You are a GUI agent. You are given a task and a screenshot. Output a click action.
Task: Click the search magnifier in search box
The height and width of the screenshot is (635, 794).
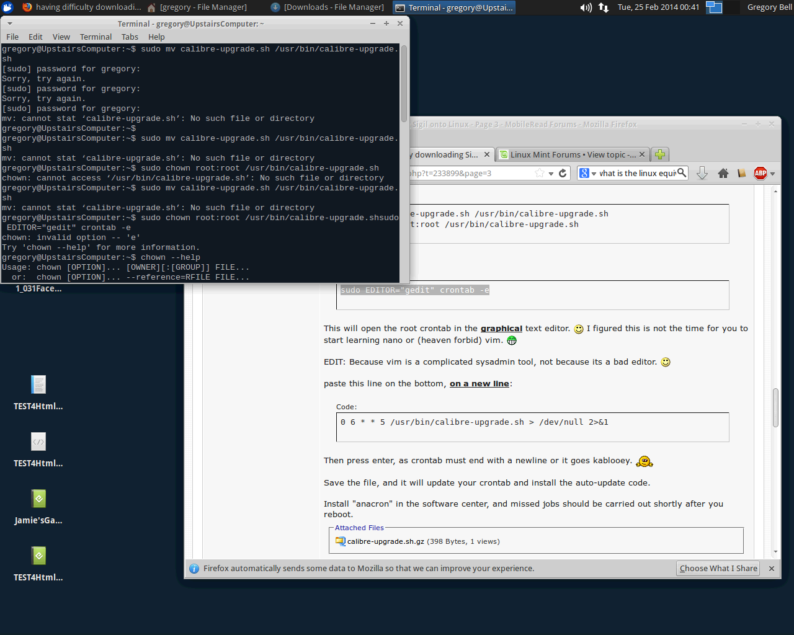coord(682,173)
